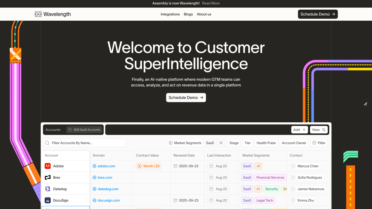
Task: Select the Marcus Chen contact chip
Action: [305, 166]
